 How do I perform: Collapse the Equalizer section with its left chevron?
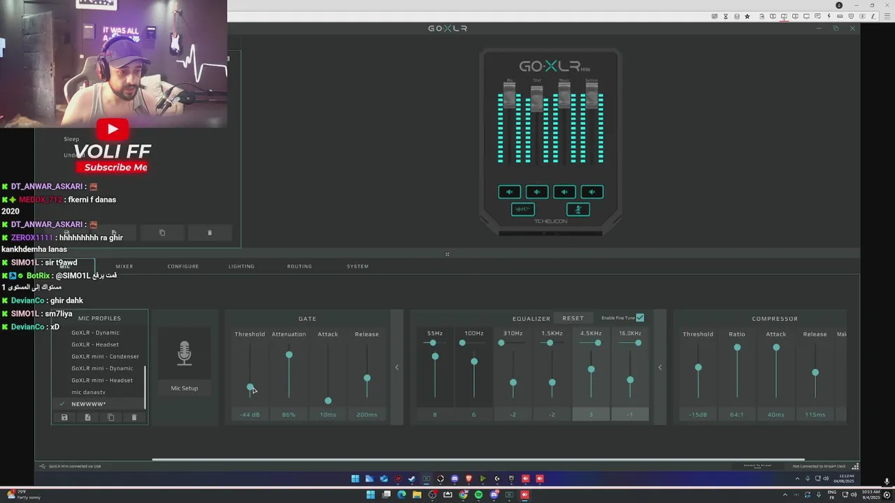659,367
